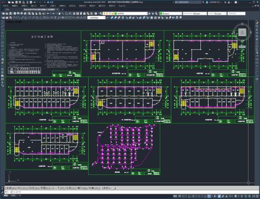Open the Help menu left of Express

[112, 6]
